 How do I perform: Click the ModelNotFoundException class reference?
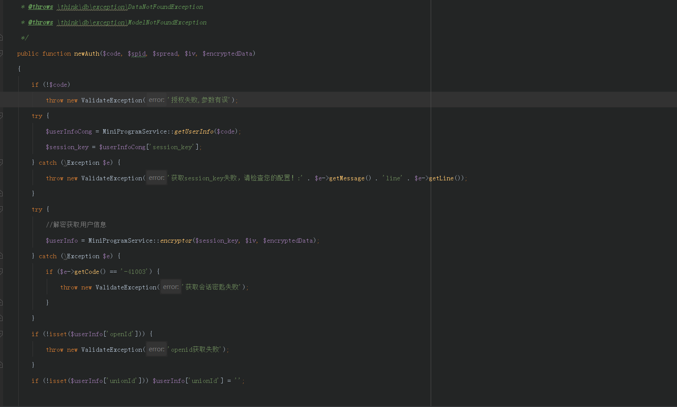tap(167, 22)
